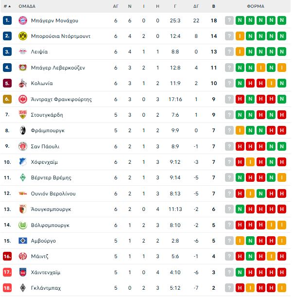
Task: Click the Wolfsburg club crest
Action: point(22,225)
